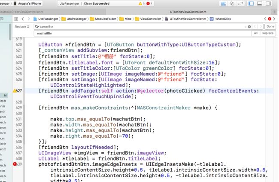Open the Version editor
Image resolution: width=279 pixels, height=182 pixels.
pyautogui.click(x=240, y=3)
